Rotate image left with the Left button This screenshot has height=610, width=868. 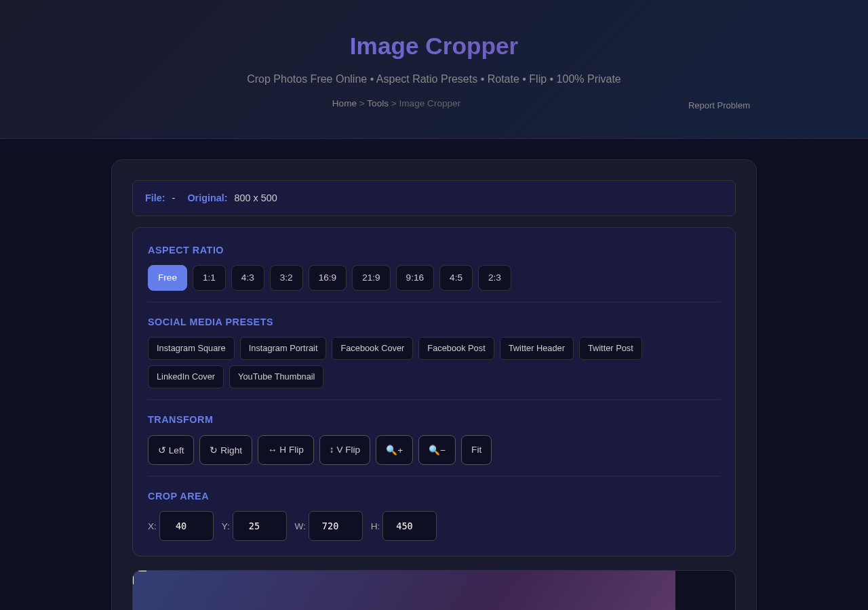pos(171,450)
